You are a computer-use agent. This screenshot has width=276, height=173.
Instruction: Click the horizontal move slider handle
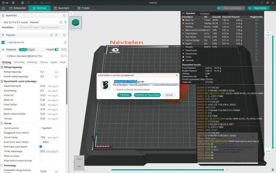click(223, 170)
